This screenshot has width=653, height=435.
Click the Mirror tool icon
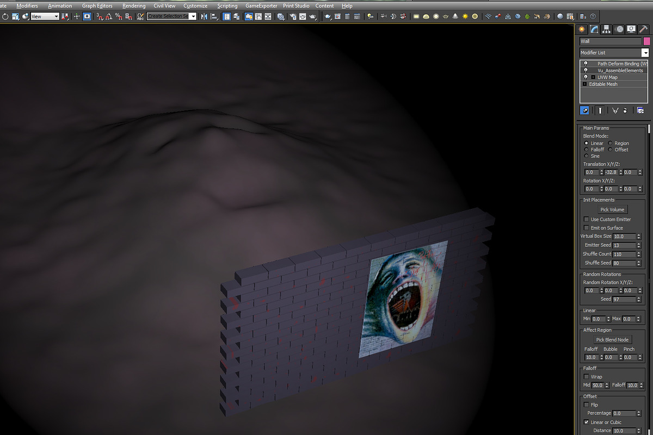(204, 16)
